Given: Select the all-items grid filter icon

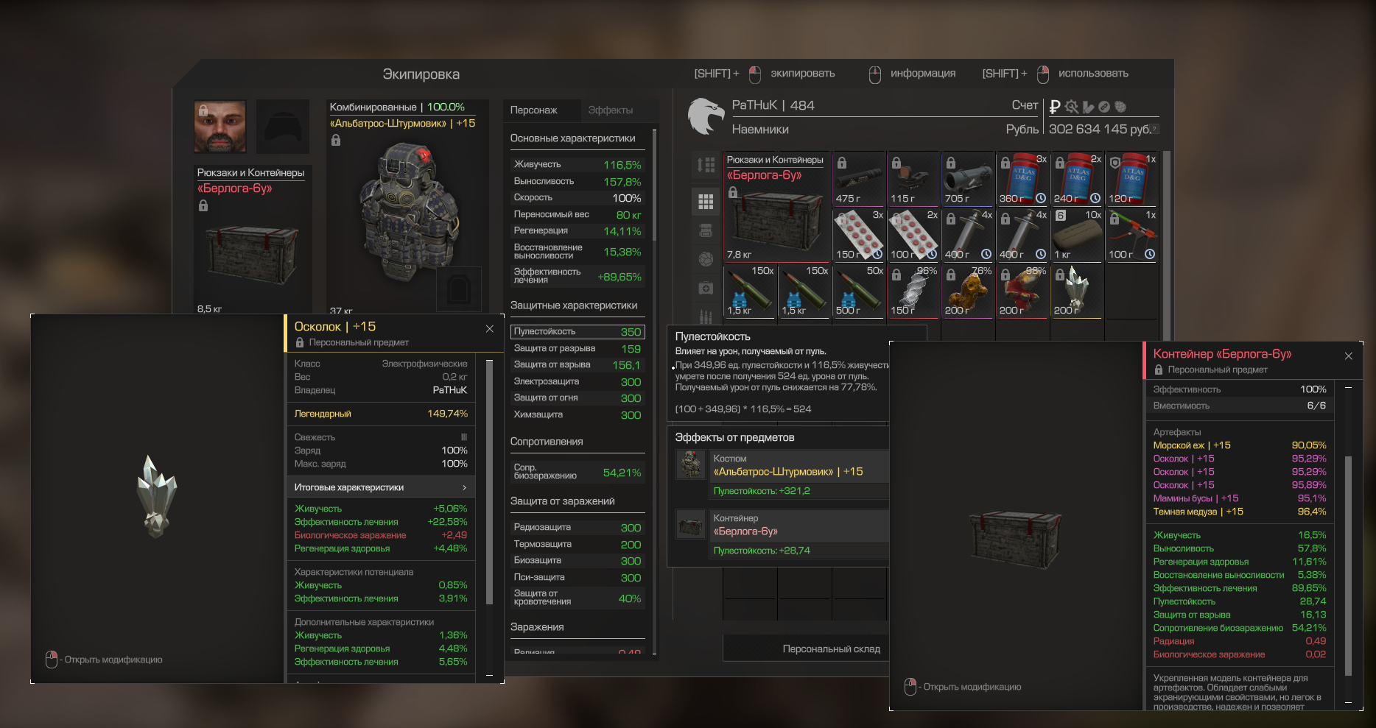Looking at the screenshot, I should point(706,201).
